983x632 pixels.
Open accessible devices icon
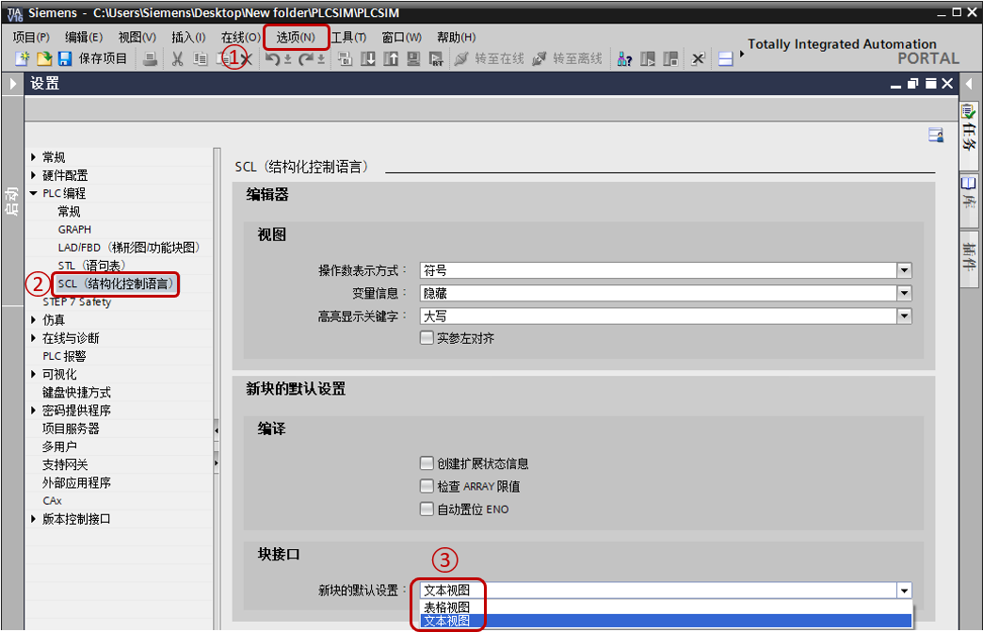tap(624, 59)
